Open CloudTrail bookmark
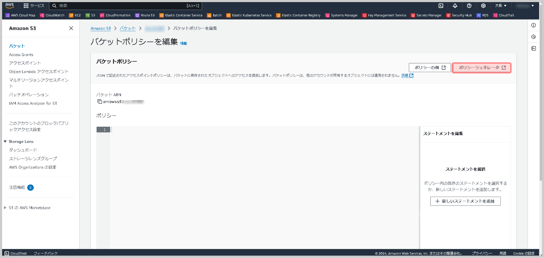Screen dimensions: 544x258 (504, 15)
